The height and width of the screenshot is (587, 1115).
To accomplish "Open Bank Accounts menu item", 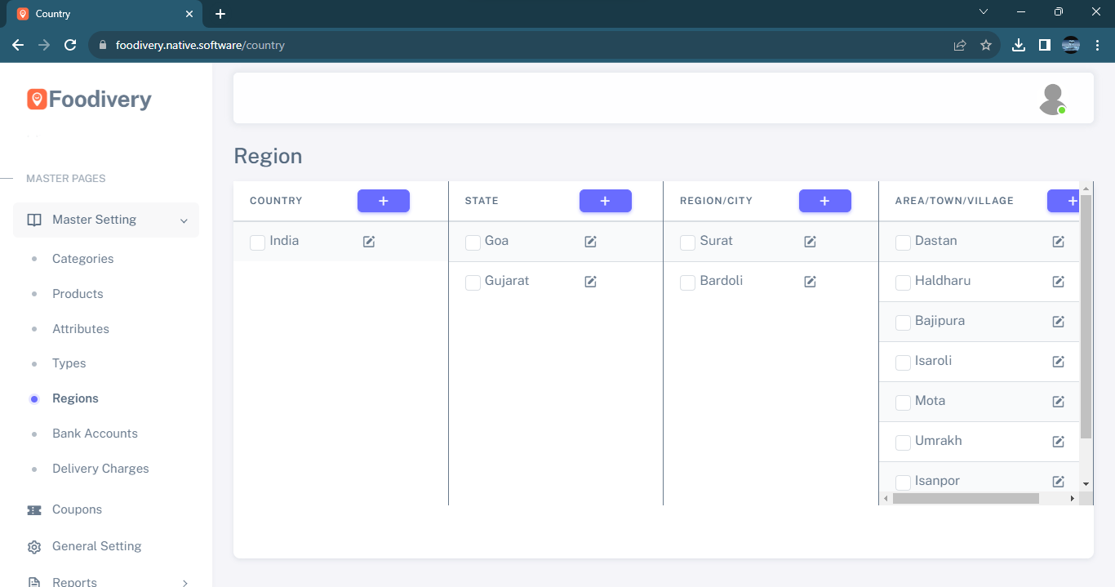I will (x=95, y=434).
